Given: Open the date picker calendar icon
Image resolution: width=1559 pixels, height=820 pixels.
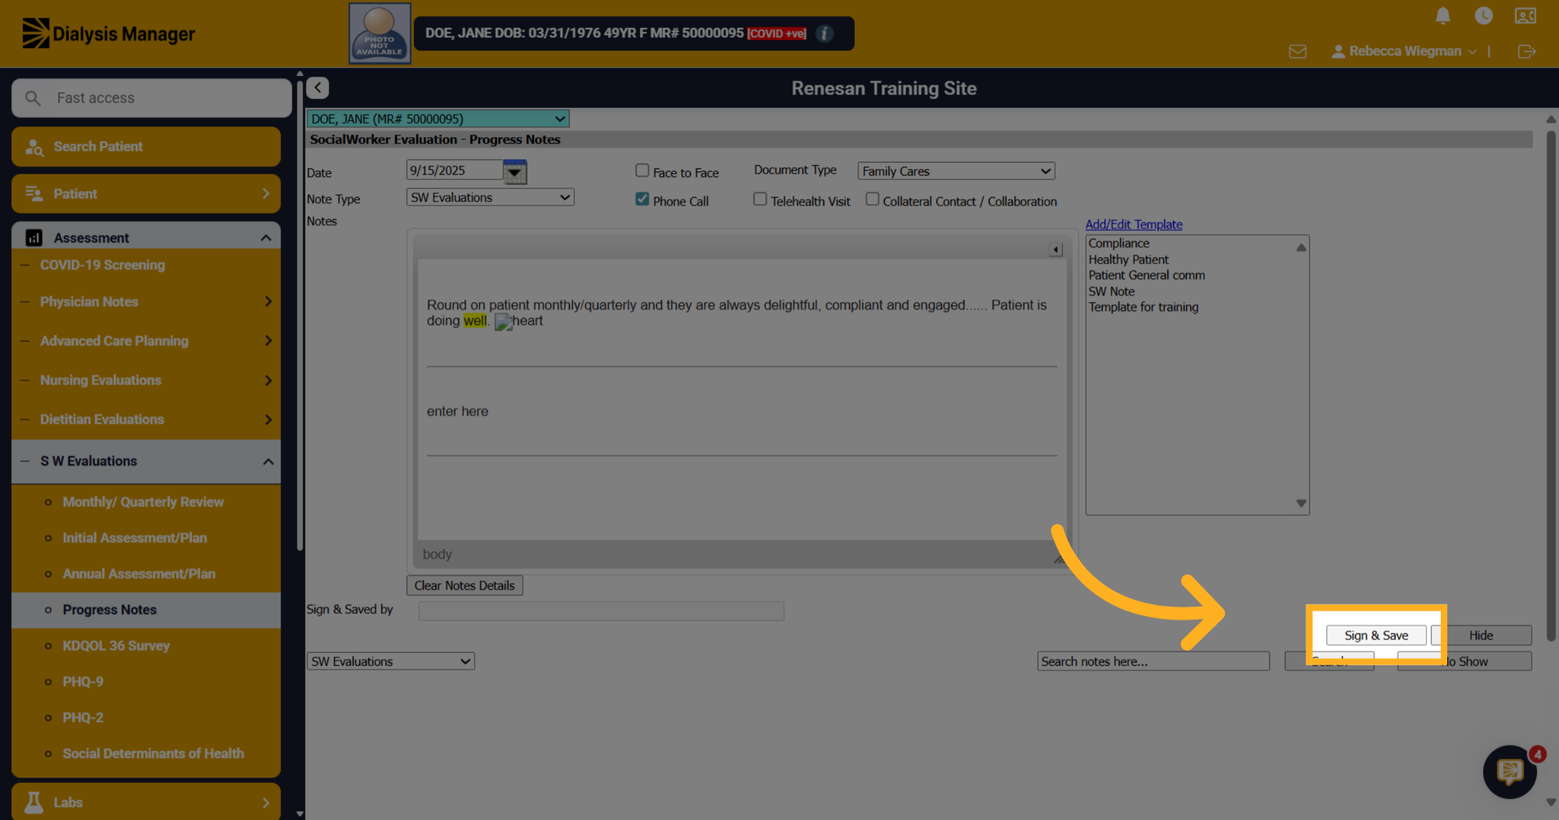Looking at the screenshot, I should coord(514,172).
